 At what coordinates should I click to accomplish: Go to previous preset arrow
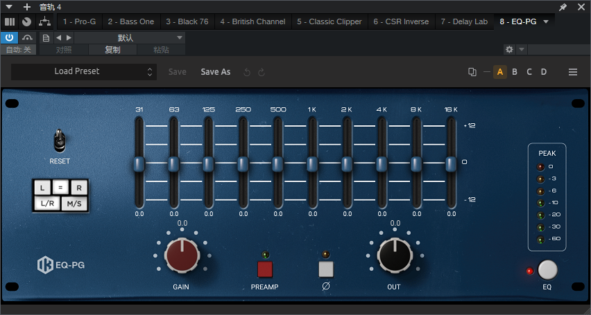point(58,37)
